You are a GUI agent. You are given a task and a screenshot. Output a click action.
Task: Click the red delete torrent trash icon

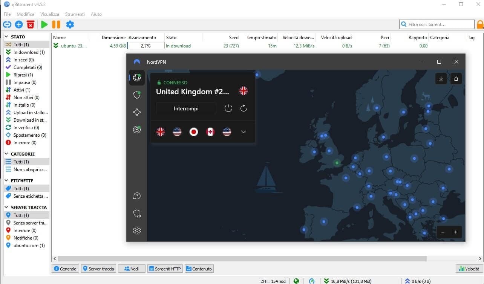31,24
